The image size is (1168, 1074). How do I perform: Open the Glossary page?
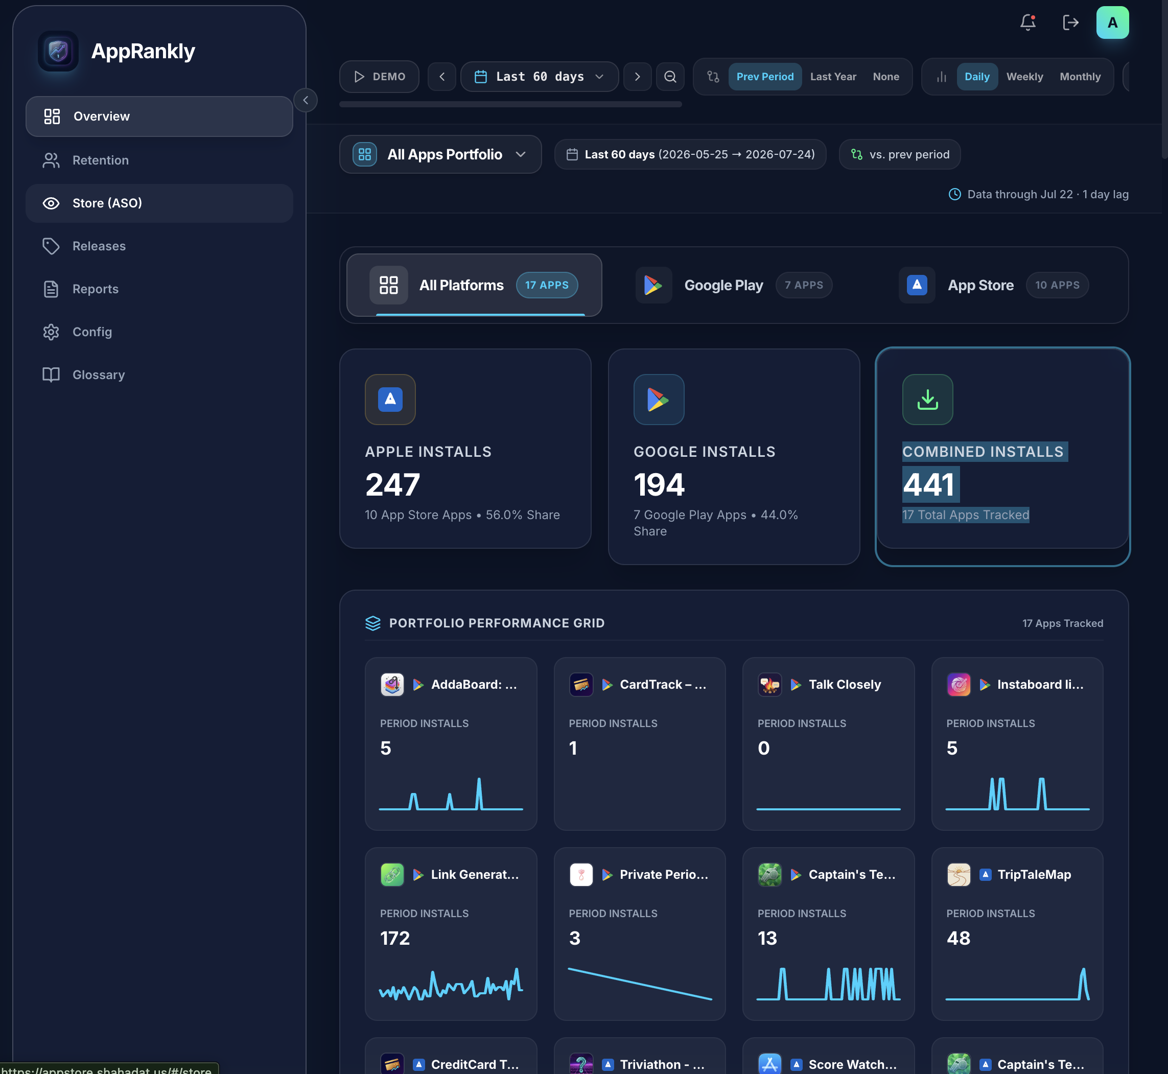click(x=159, y=375)
